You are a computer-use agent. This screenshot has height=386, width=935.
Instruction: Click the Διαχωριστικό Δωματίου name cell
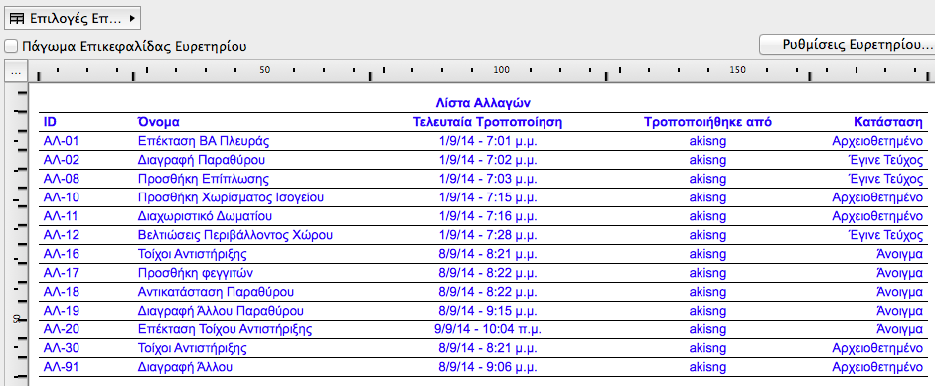tap(205, 216)
